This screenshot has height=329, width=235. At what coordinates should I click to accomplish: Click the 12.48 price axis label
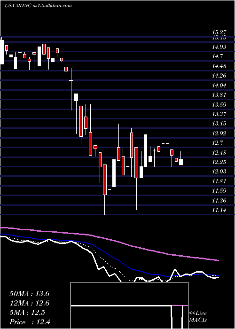pos(219,153)
